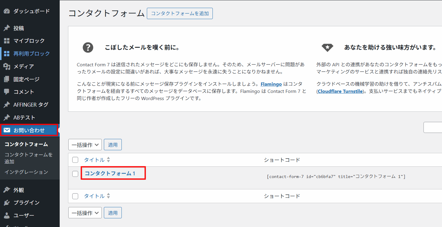Click the header タイトル sort link
Viewport: 442px width, 227px height.
point(94,160)
